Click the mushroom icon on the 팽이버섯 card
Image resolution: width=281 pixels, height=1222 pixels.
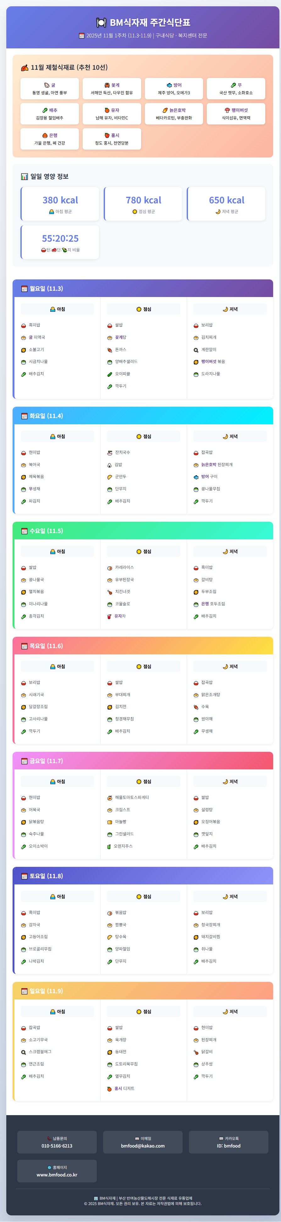click(x=227, y=111)
